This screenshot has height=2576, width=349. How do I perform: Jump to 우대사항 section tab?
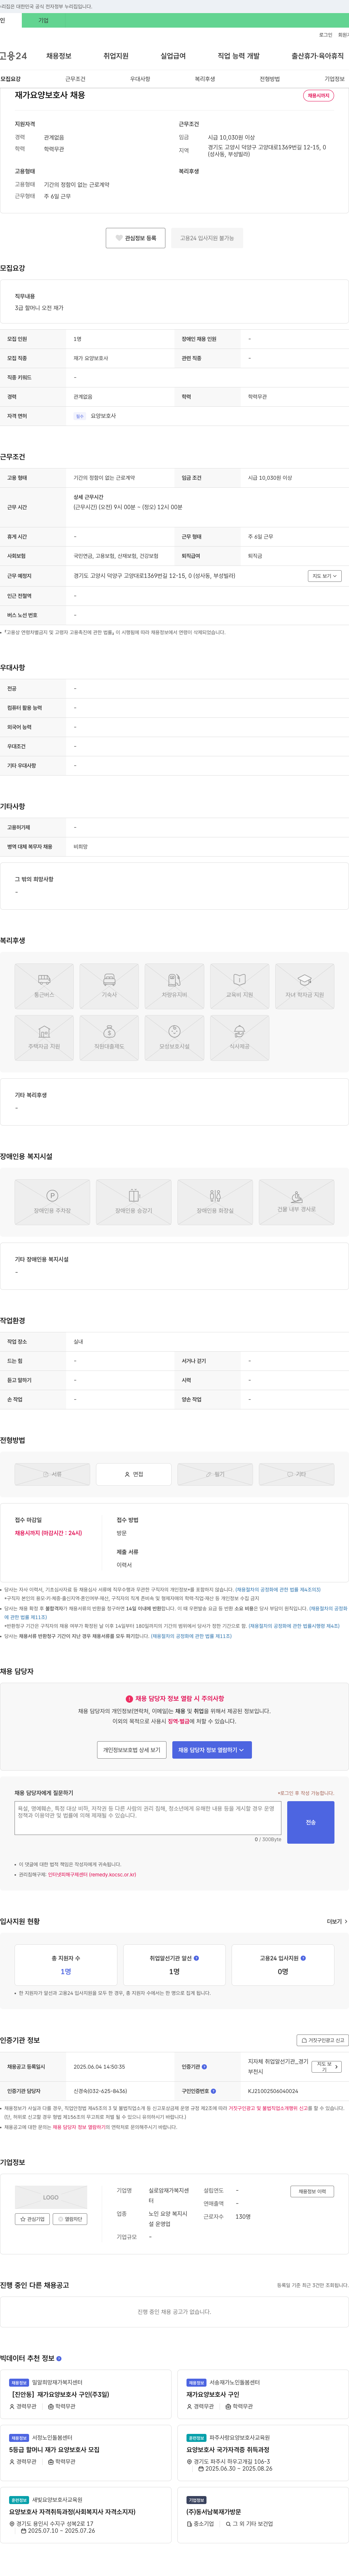[140, 79]
